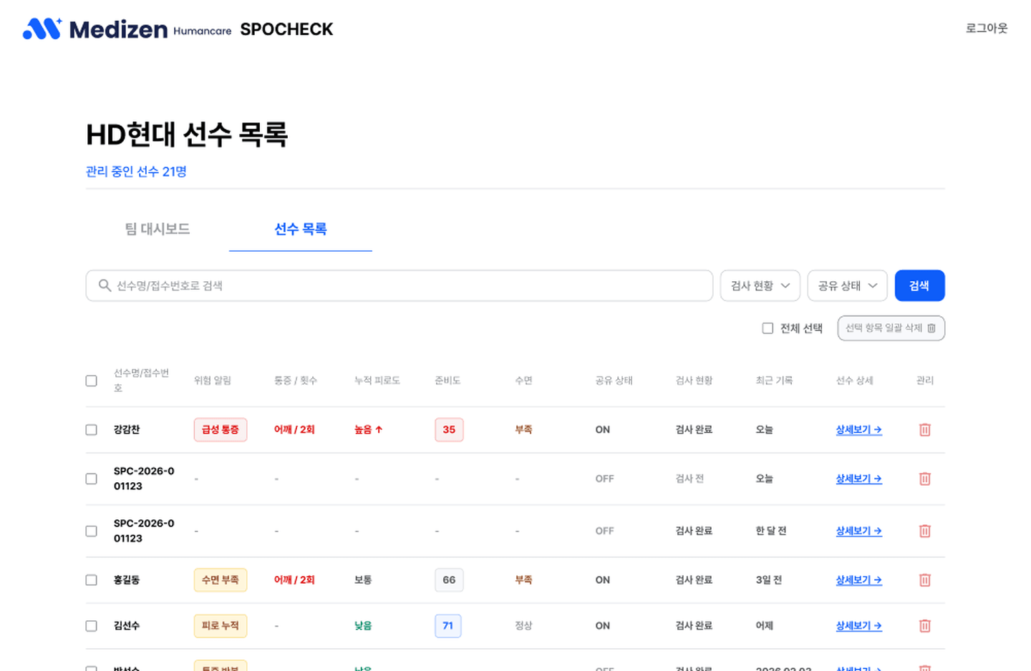The image size is (1031, 671).
Task: Check the box for the SPC-2026-001123 row dated 한 달 전
Action: (x=91, y=531)
